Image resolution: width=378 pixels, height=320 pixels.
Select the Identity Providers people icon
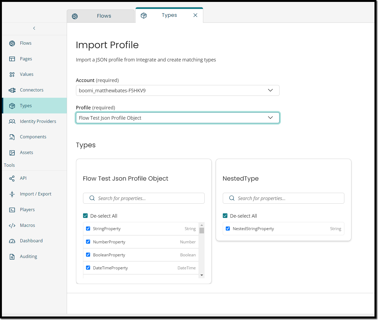12,122
